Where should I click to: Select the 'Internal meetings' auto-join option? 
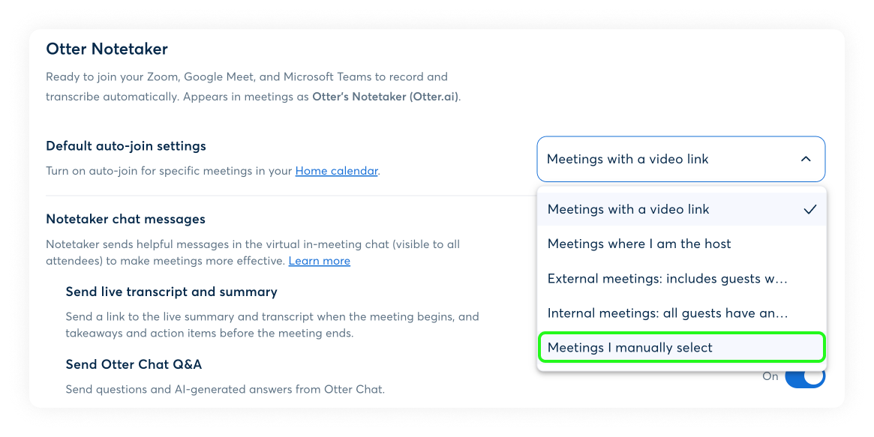pyautogui.click(x=667, y=313)
